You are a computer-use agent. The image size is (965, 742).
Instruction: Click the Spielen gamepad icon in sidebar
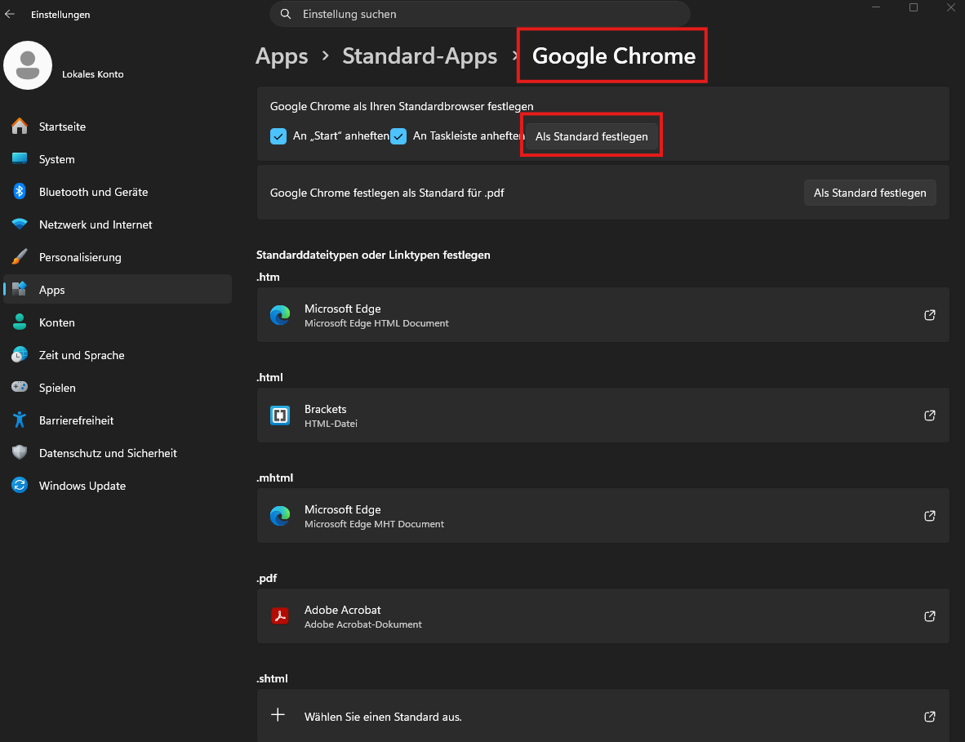pos(19,387)
